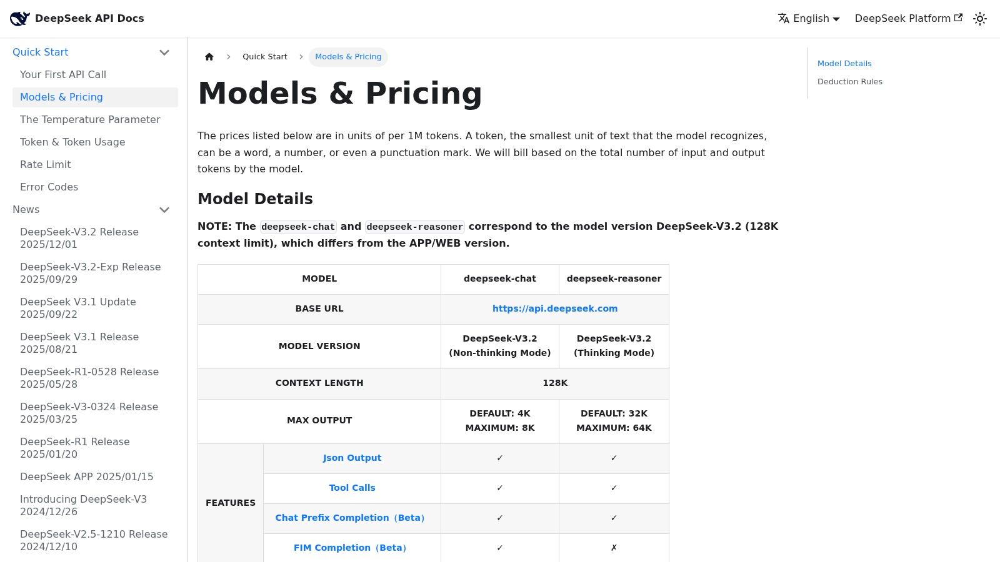This screenshot has width=1000, height=562.
Task: Click the FEATURES row label
Action: 231,503
